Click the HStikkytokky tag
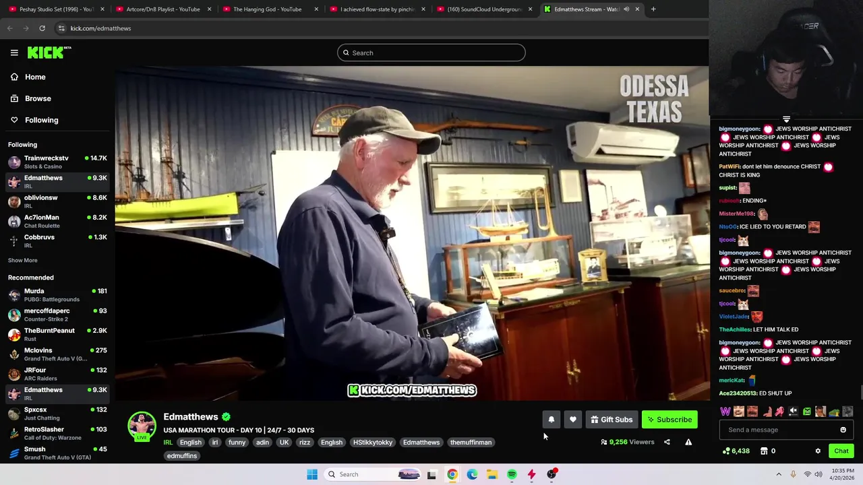The width and height of the screenshot is (863, 485). [x=372, y=443]
